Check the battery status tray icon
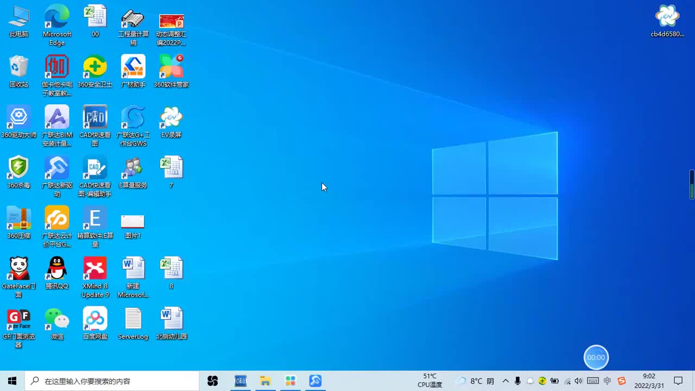Image resolution: width=695 pixels, height=391 pixels. point(554,381)
